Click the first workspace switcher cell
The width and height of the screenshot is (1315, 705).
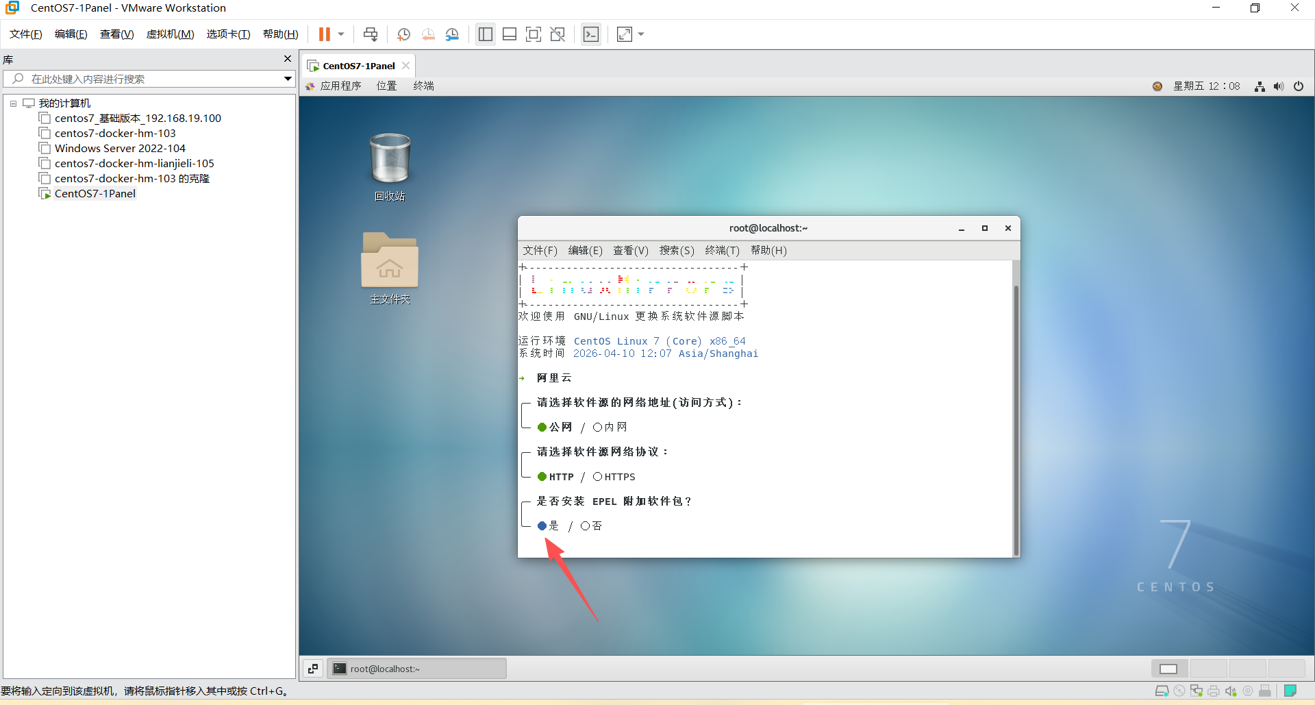1170,669
